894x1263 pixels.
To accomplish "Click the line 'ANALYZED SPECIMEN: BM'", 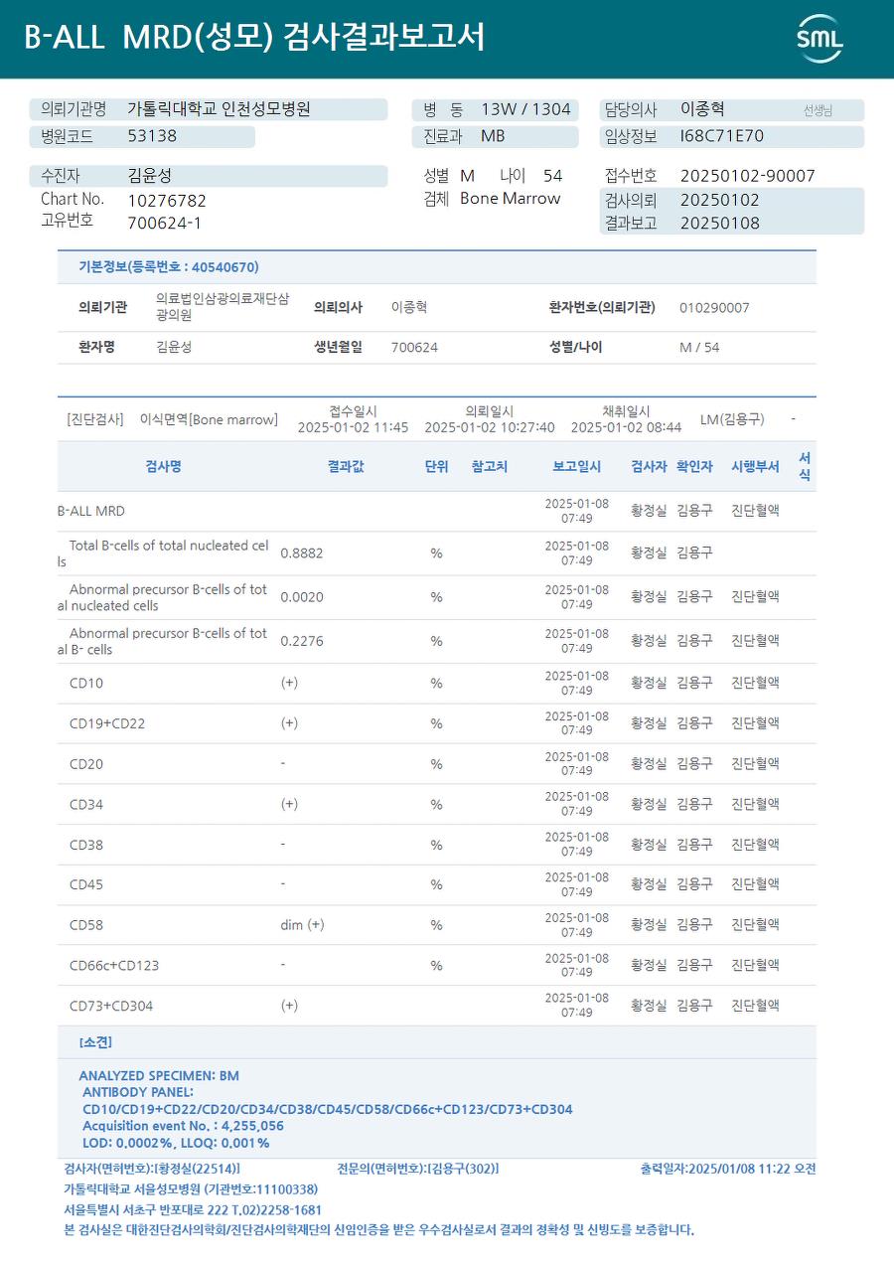I will [159, 1075].
